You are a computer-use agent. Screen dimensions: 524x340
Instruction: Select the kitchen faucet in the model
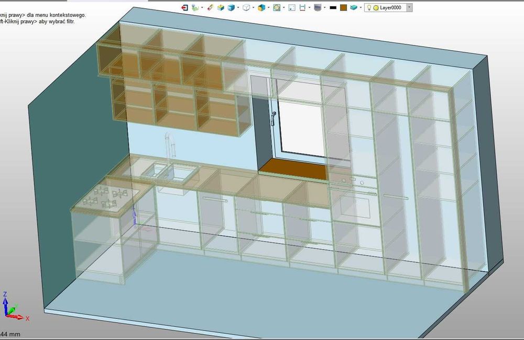click(170, 145)
